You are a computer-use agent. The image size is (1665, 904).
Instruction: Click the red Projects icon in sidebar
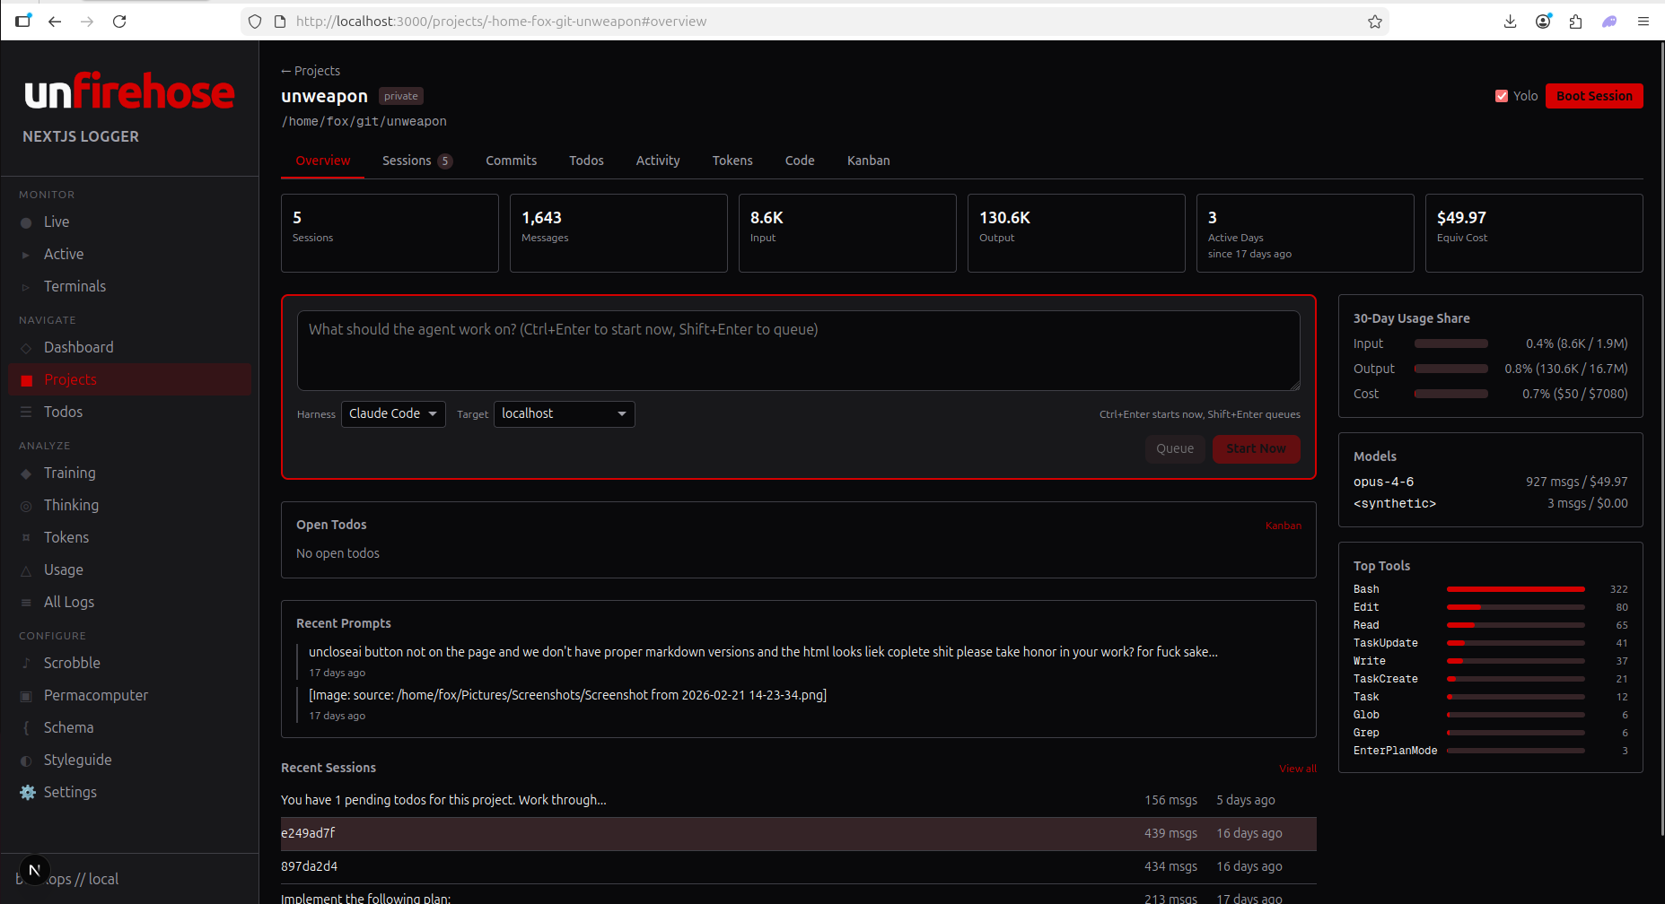(x=27, y=380)
